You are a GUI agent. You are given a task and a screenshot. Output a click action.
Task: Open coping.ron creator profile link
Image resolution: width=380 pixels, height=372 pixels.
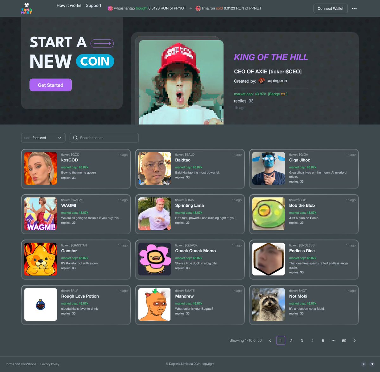pyautogui.click(x=276, y=81)
